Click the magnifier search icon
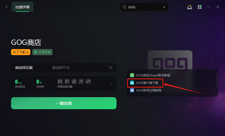This screenshot has height=136, width=225. coord(124,7)
